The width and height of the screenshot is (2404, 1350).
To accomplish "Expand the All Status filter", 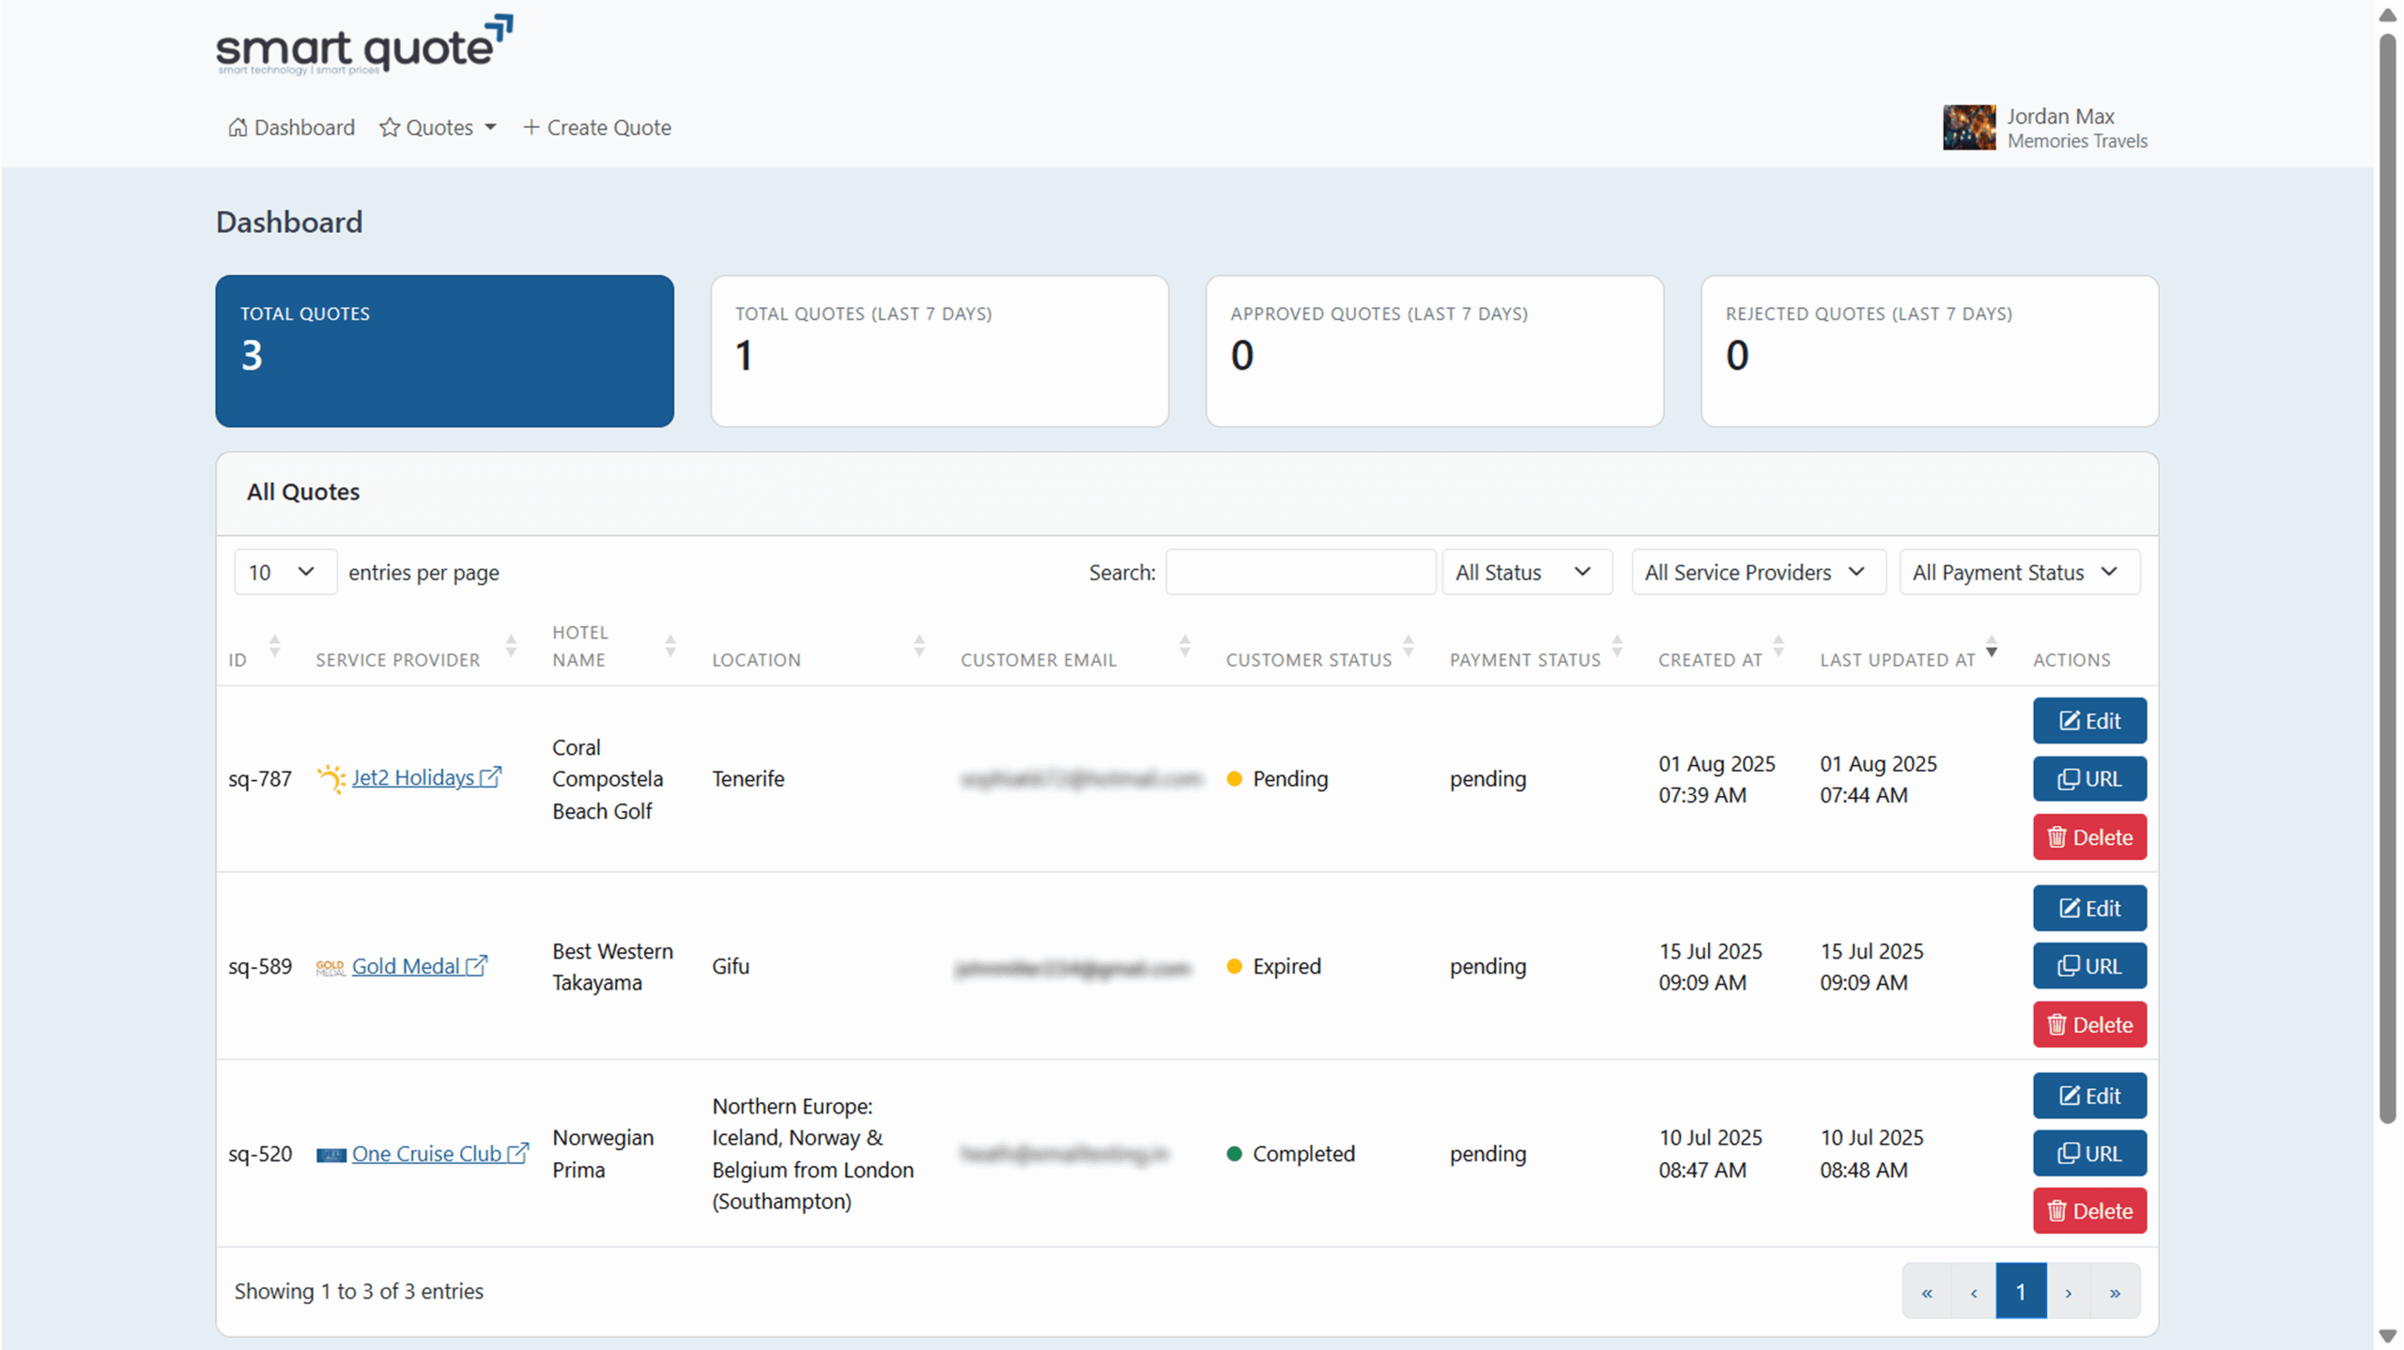I will (x=1526, y=572).
